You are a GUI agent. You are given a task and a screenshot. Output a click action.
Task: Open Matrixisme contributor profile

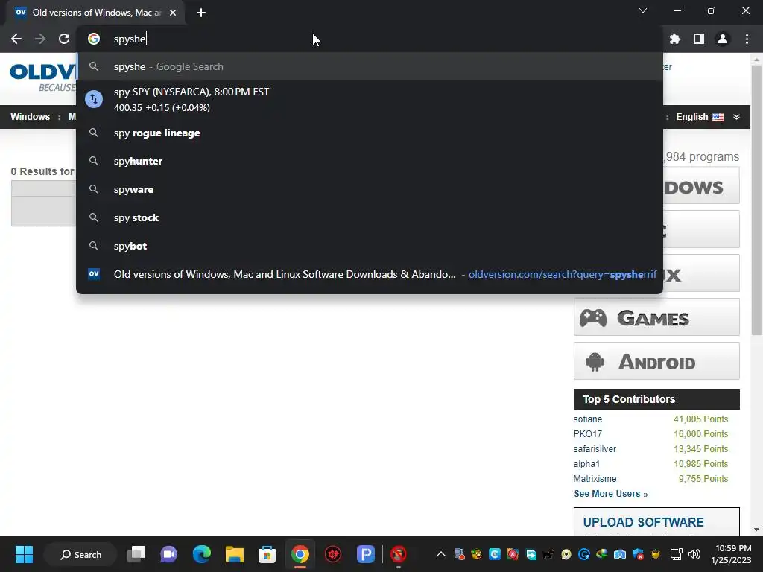click(595, 479)
